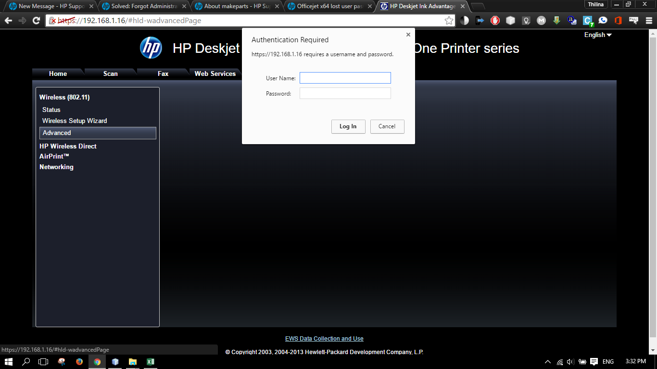Viewport: 657px width, 369px height.
Task: Click the red stop-hand adblock extension icon
Action: (x=495, y=21)
